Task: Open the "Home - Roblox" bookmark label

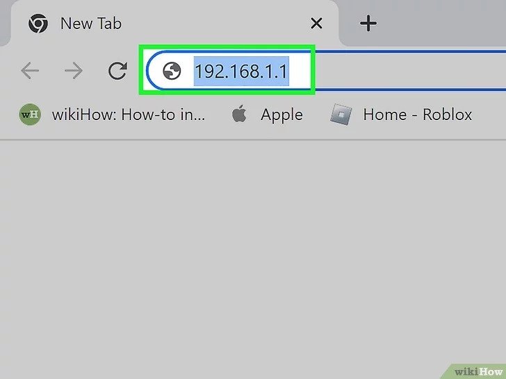Action: pos(417,115)
